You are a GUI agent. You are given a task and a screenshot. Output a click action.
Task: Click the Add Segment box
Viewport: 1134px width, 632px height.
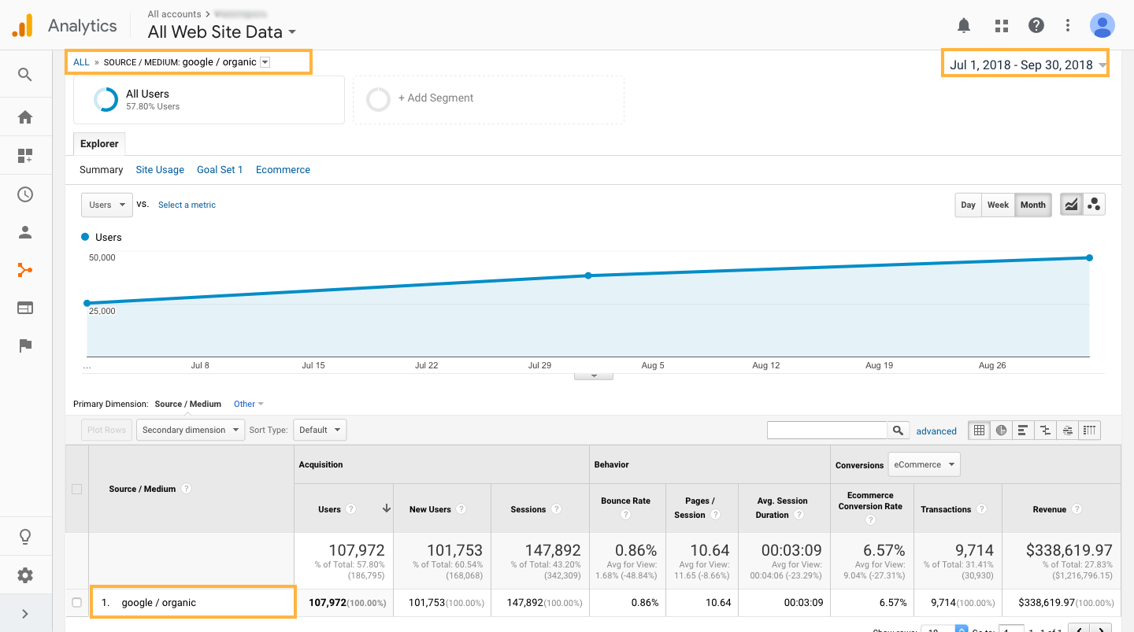click(488, 99)
